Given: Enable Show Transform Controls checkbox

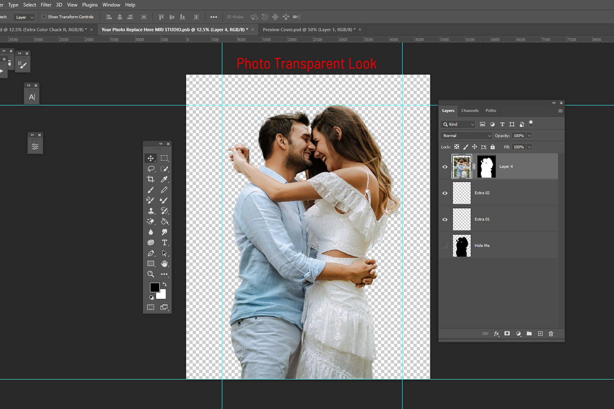Looking at the screenshot, I should (x=44, y=17).
